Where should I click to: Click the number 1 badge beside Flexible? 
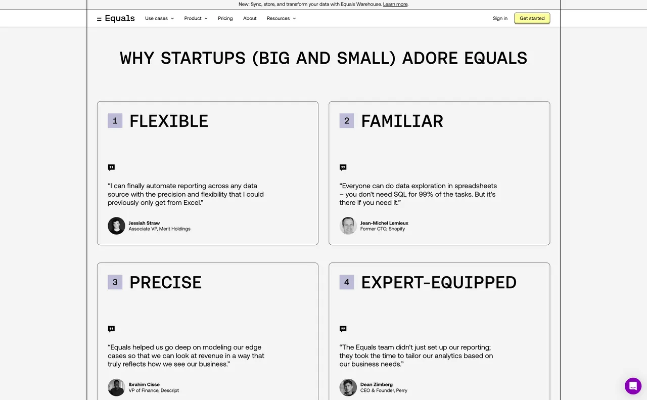(x=115, y=121)
